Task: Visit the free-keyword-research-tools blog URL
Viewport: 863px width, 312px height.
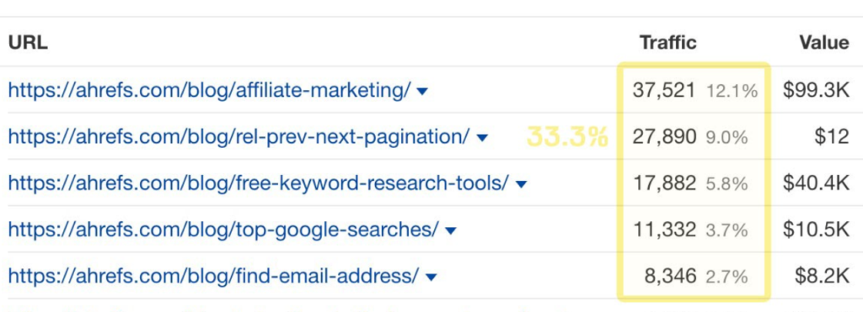Action: pos(259,183)
